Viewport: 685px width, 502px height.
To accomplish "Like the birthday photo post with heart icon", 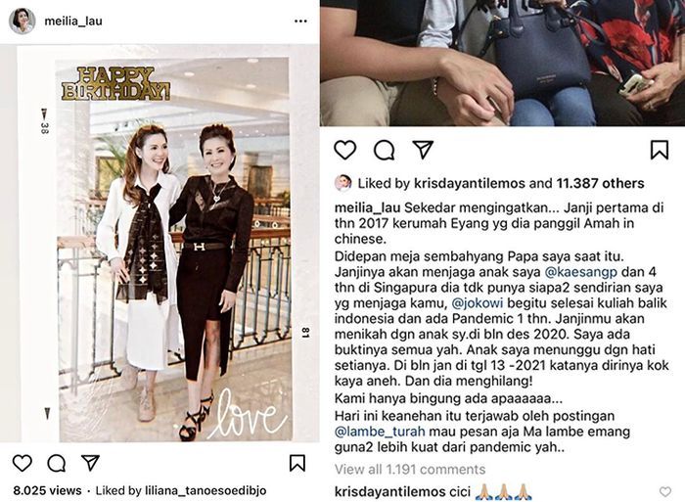I will 23,463.
